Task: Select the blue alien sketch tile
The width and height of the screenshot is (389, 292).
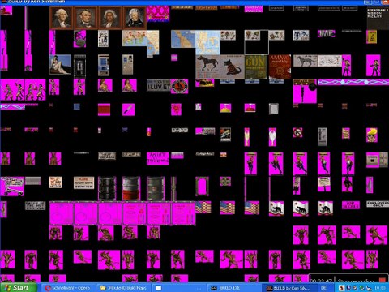Action: pos(301,35)
